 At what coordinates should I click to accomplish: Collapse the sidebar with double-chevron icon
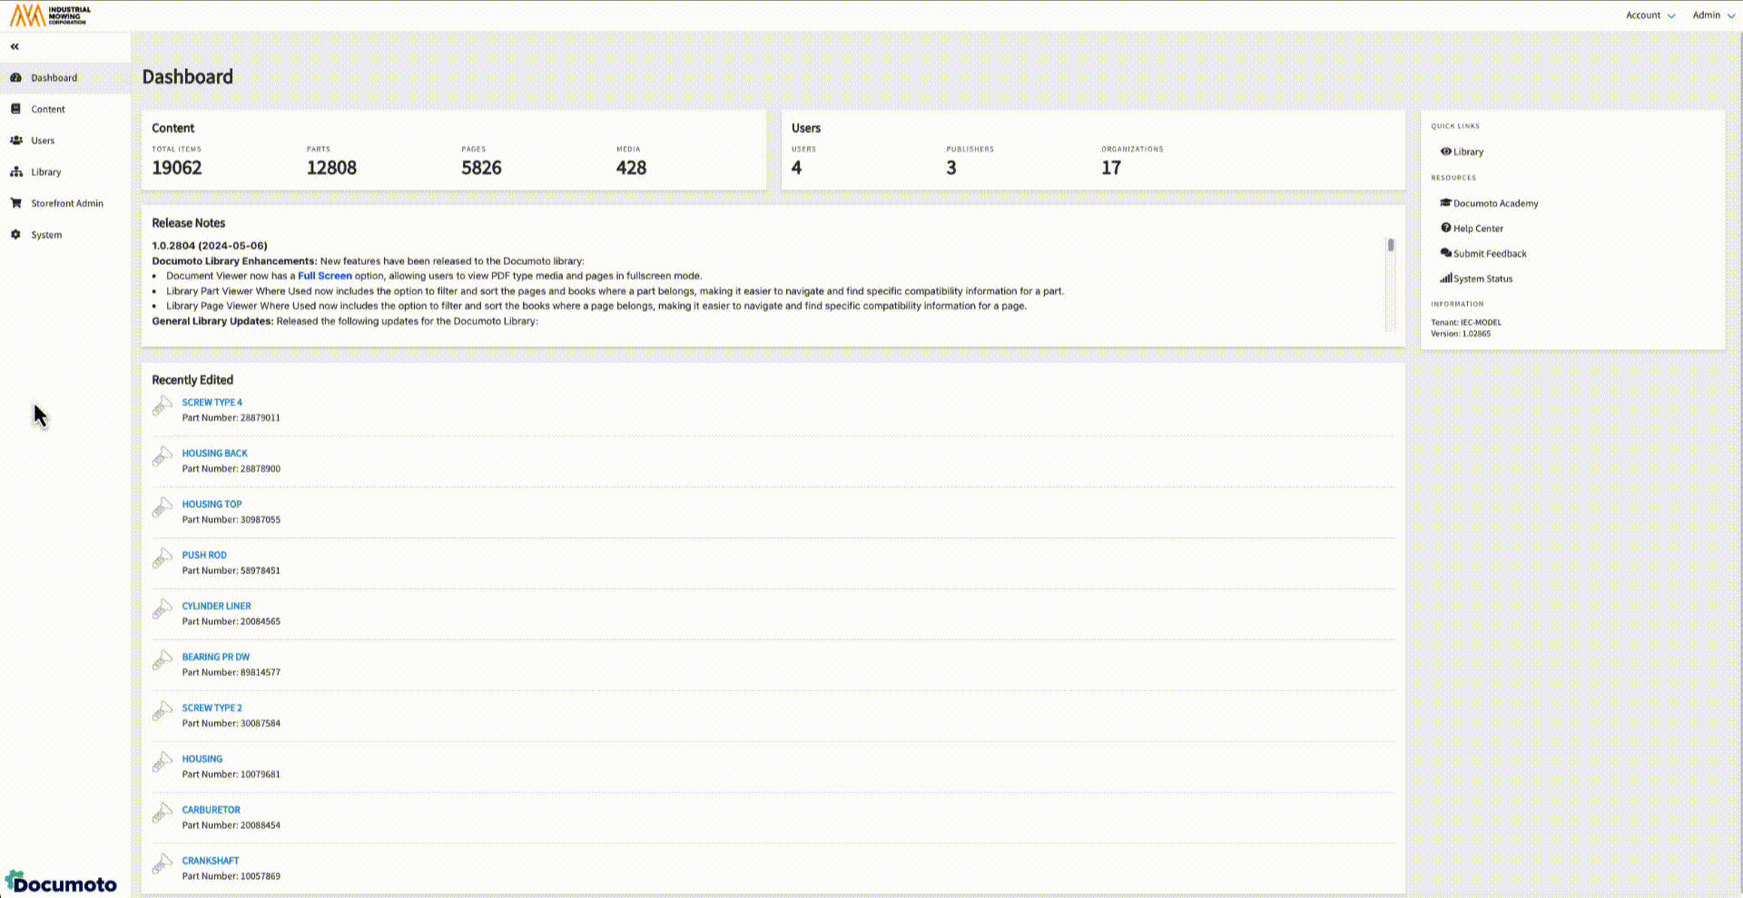click(15, 46)
